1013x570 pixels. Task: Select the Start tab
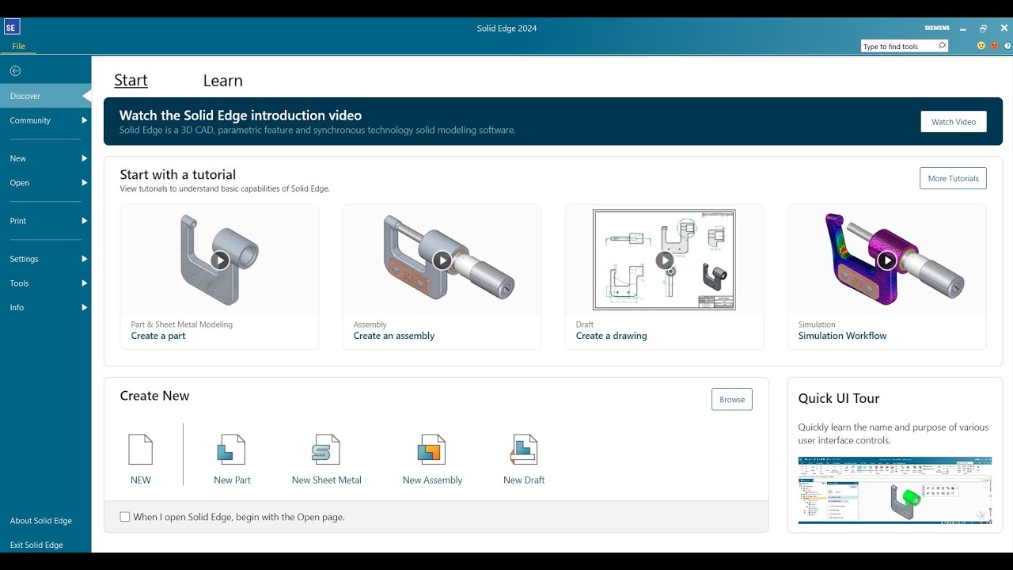coord(131,81)
